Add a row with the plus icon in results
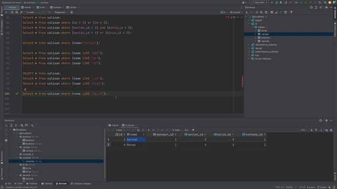Image resolution: width=337 pixels, height=189 pixels. [148, 130]
